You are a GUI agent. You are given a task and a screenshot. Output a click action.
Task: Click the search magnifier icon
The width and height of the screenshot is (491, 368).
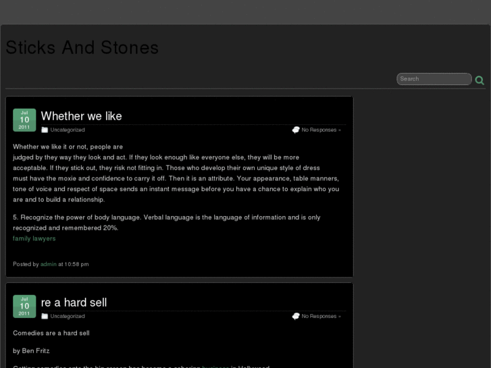[x=480, y=80]
